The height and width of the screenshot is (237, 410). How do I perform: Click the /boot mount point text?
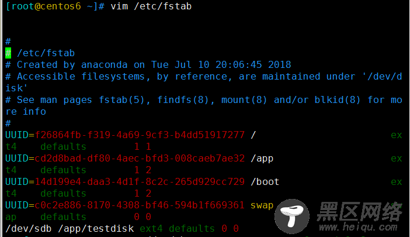pyautogui.click(x=265, y=182)
